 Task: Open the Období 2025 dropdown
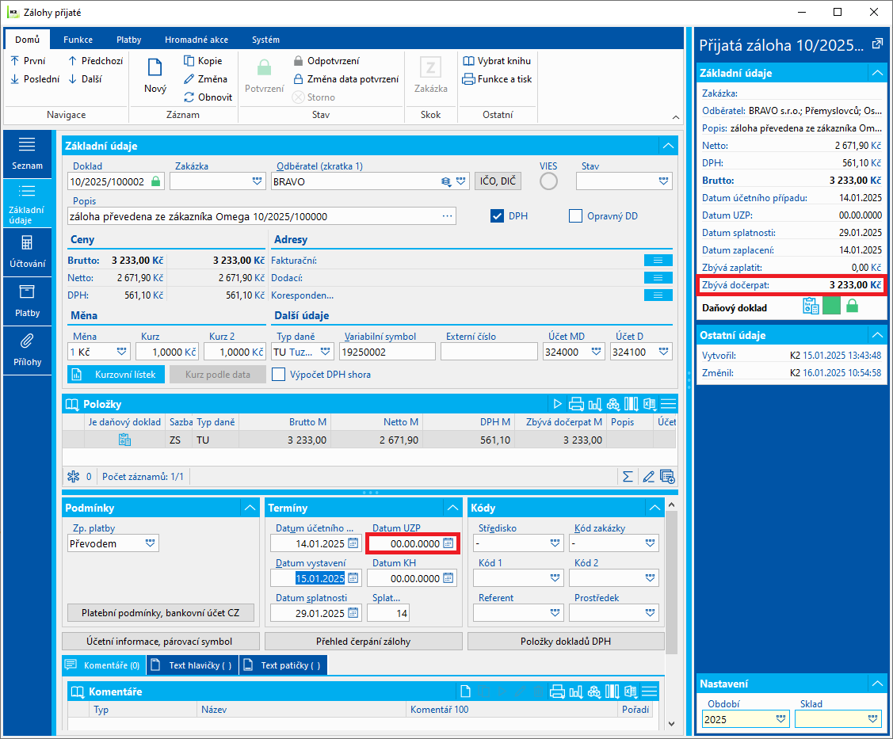click(x=781, y=719)
